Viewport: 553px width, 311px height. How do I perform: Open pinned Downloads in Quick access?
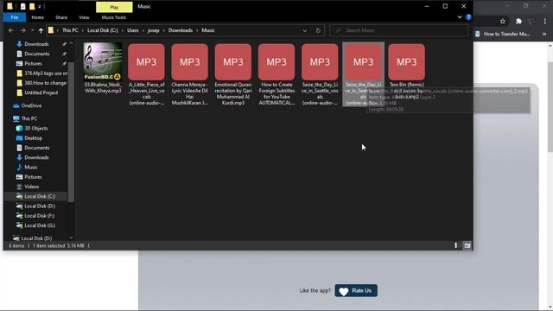pos(36,44)
